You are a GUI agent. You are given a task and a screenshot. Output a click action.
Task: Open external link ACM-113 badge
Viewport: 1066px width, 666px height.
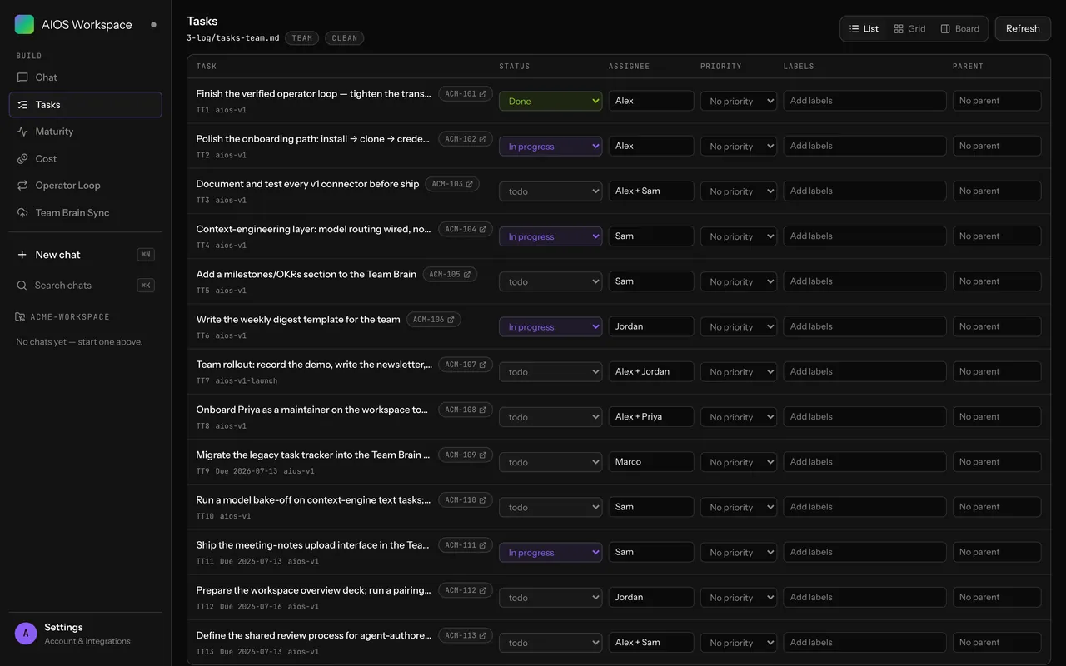[466, 635]
